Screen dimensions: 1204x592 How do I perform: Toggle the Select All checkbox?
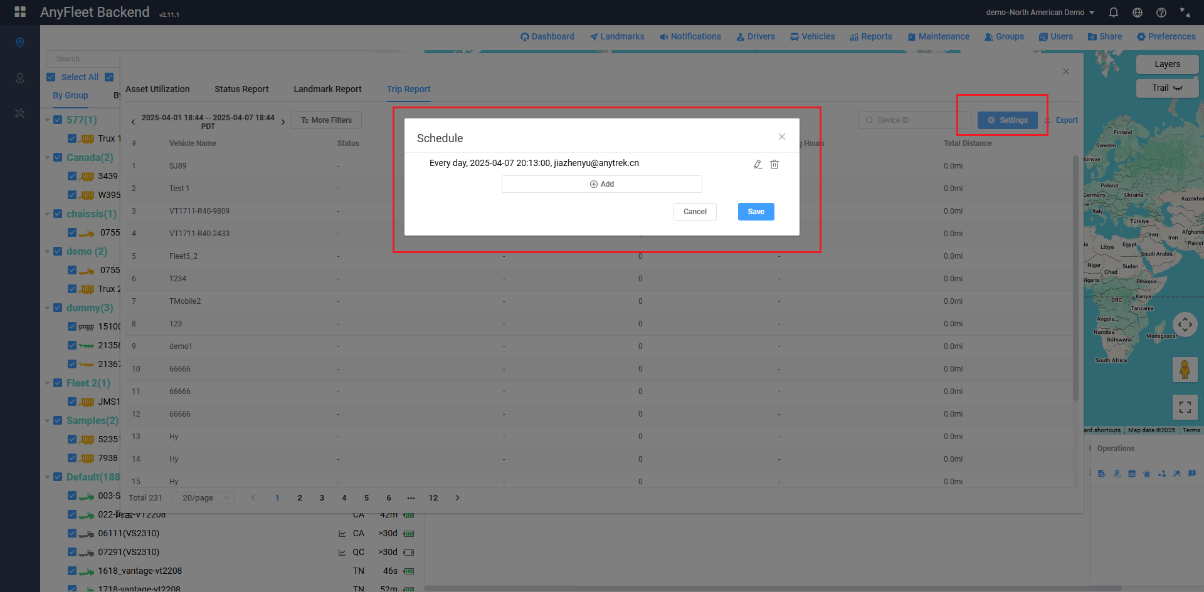click(x=51, y=77)
